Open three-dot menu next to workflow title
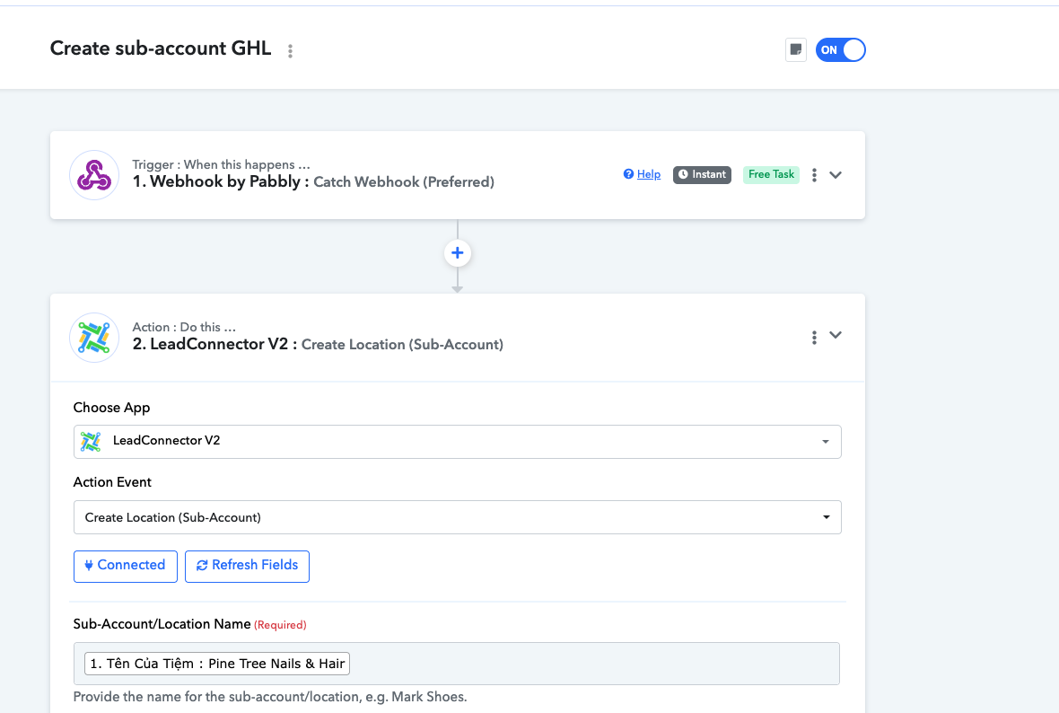Viewport: 1059px width, 713px height. click(x=290, y=51)
